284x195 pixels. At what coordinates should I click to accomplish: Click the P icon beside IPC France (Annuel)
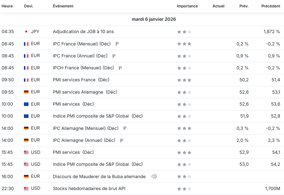114,56
